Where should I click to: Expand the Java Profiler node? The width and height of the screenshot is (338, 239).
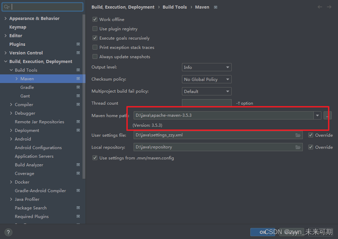coord(11,199)
